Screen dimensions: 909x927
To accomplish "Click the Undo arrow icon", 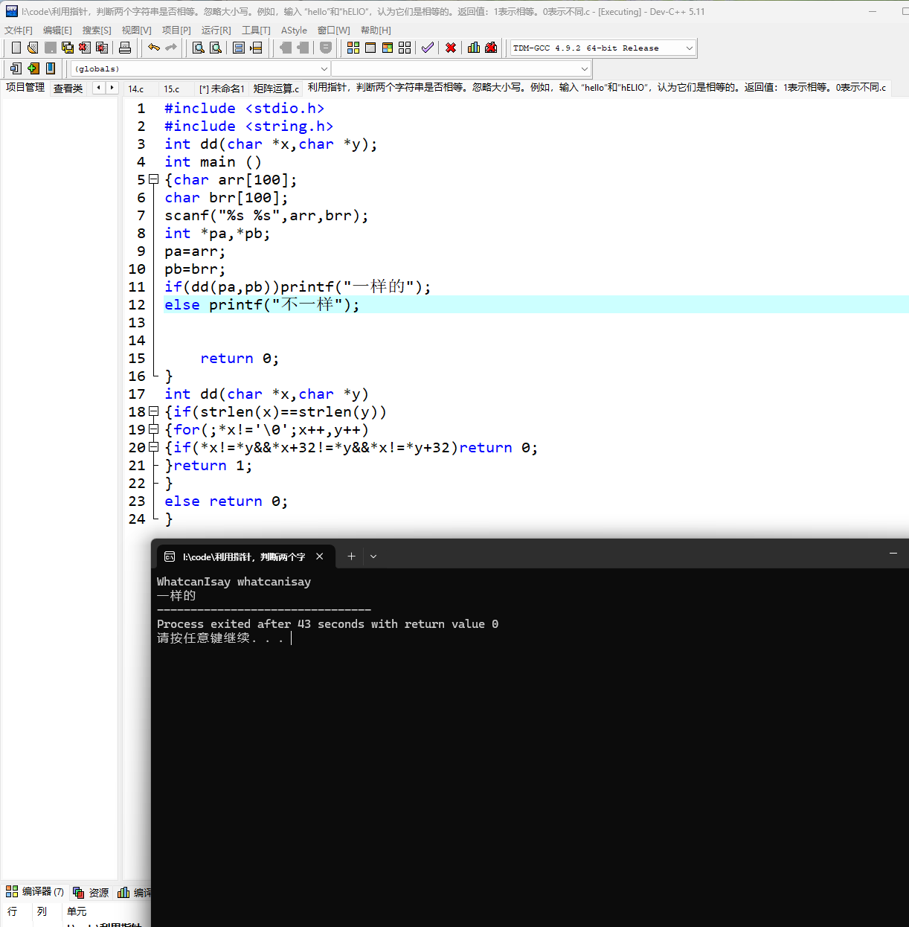I will click(154, 48).
